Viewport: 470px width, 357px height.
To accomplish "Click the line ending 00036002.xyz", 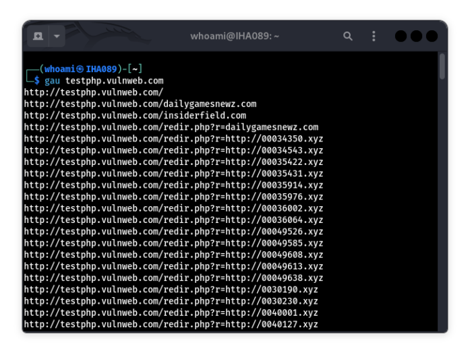I will (173, 208).
